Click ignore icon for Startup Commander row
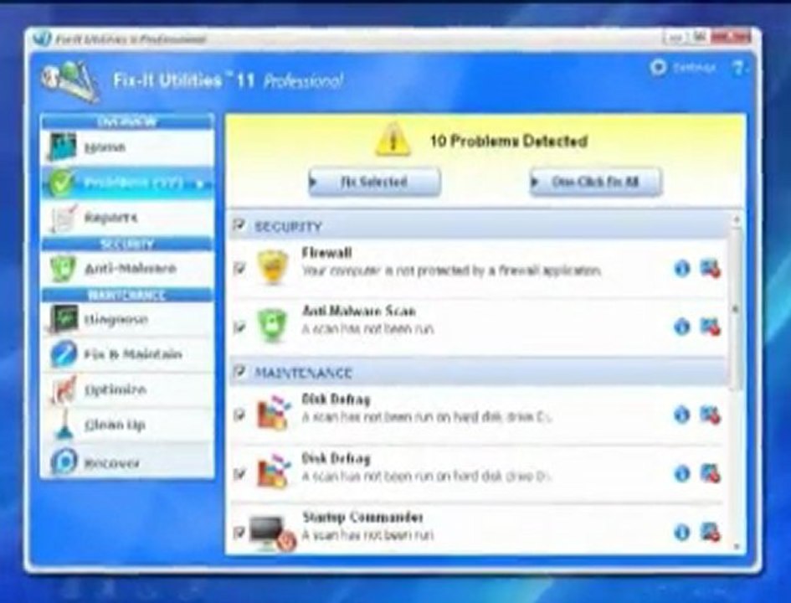 pyautogui.click(x=711, y=533)
